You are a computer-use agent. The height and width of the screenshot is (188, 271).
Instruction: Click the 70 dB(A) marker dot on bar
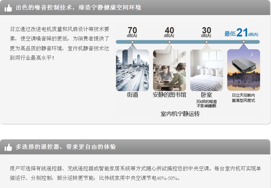point(132,42)
